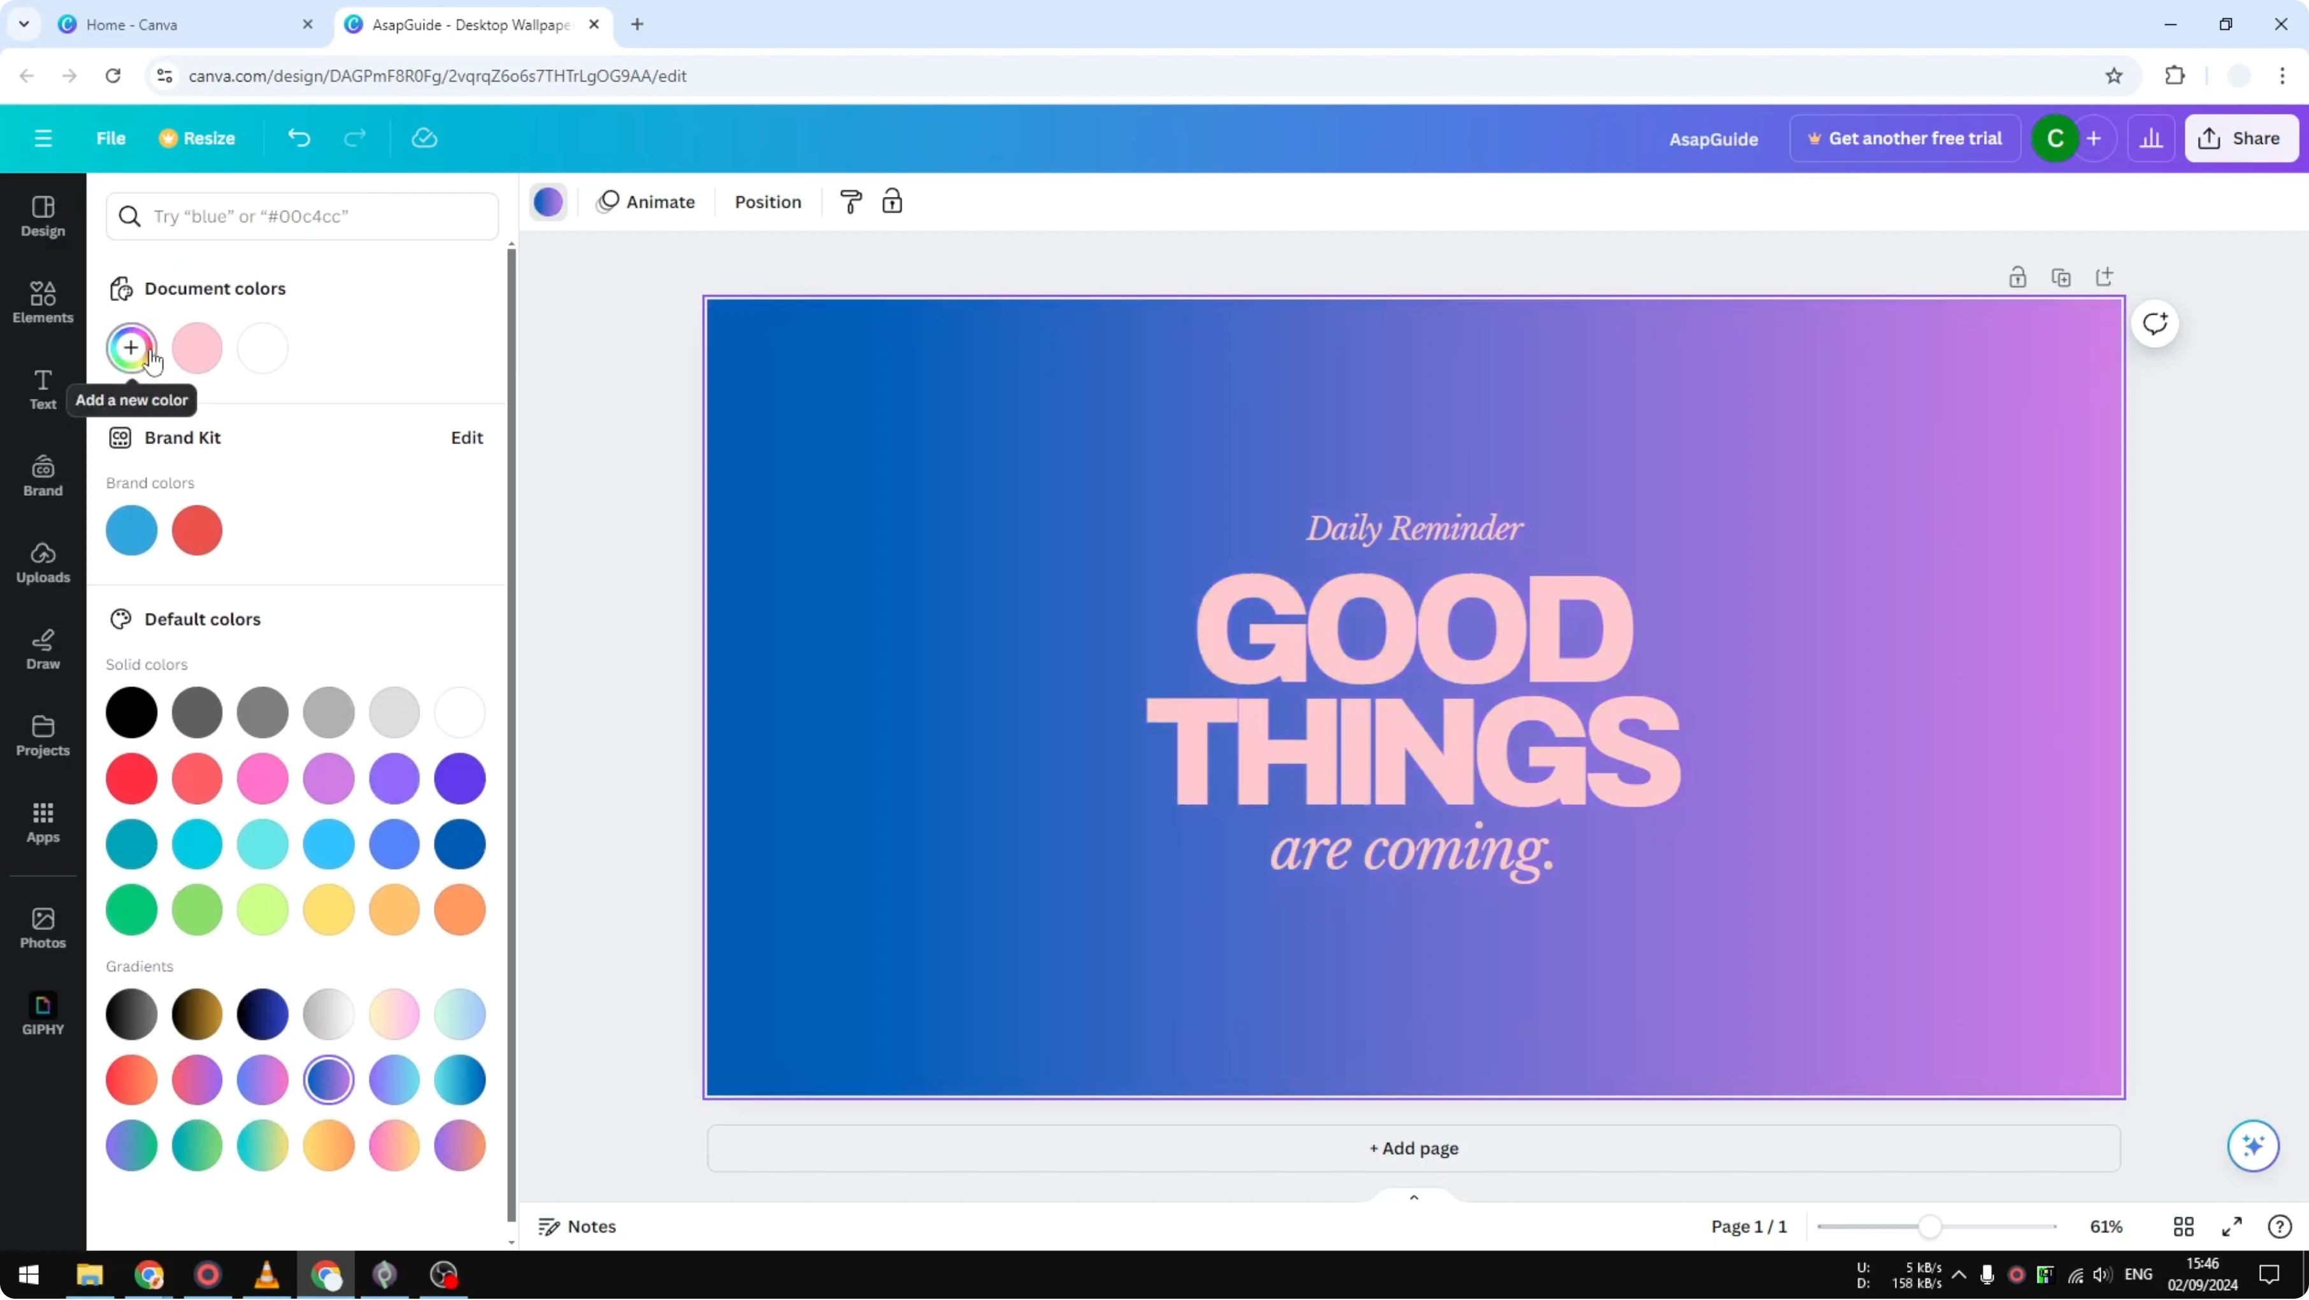The image size is (2309, 1300).
Task: Select the red brand color swatch
Action: tap(198, 530)
